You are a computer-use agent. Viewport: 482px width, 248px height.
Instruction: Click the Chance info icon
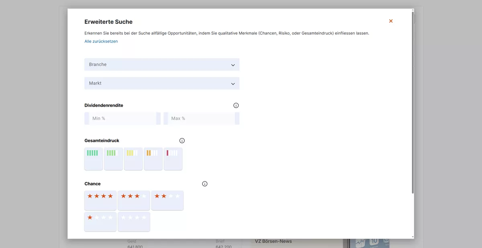click(205, 184)
